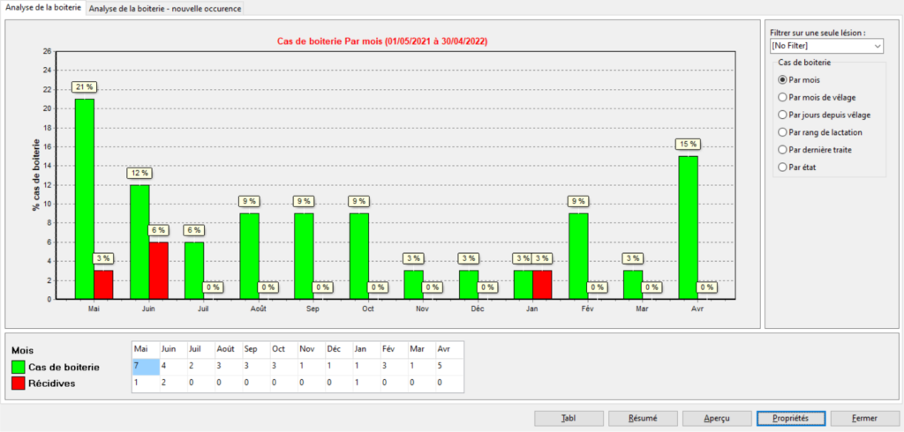Open the lesion filter dropdown
904x432 pixels.
(825, 45)
